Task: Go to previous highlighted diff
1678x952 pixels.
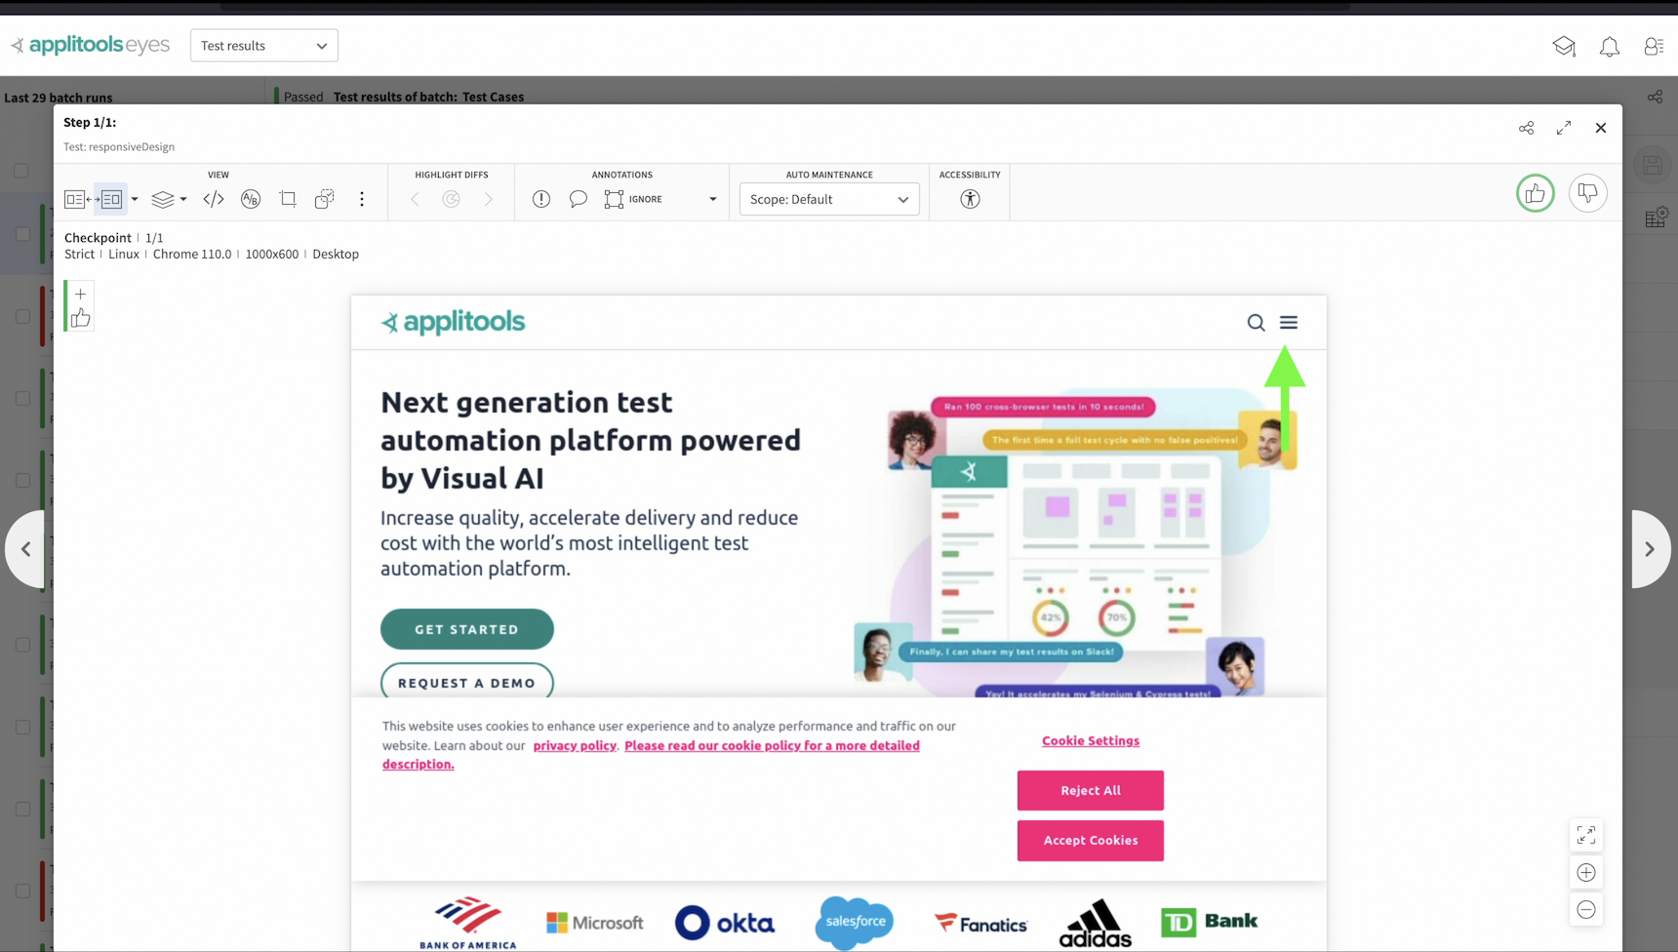Action: click(415, 199)
